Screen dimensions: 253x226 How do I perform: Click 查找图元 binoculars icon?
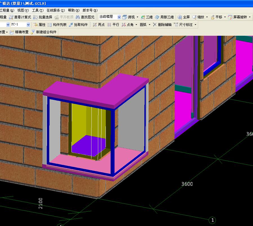78,17
